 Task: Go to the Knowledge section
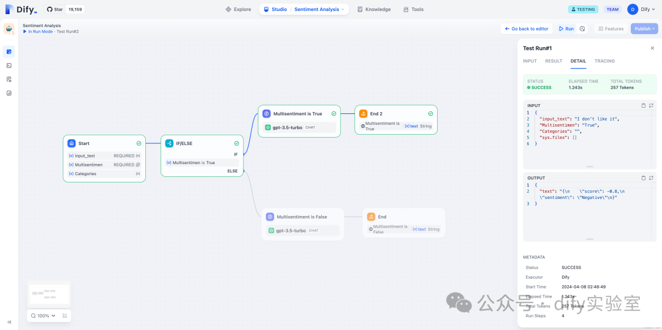(374, 9)
